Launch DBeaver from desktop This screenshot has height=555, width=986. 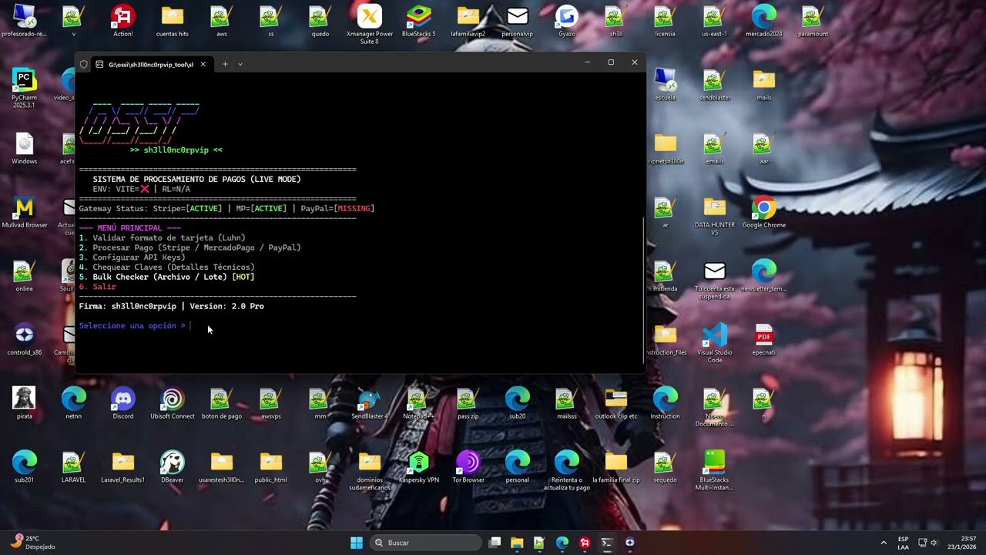tap(173, 466)
